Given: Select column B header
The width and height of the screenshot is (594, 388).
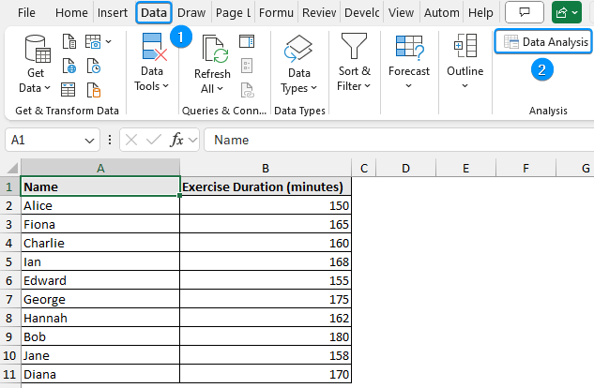Looking at the screenshot, I should click(266, 168).
